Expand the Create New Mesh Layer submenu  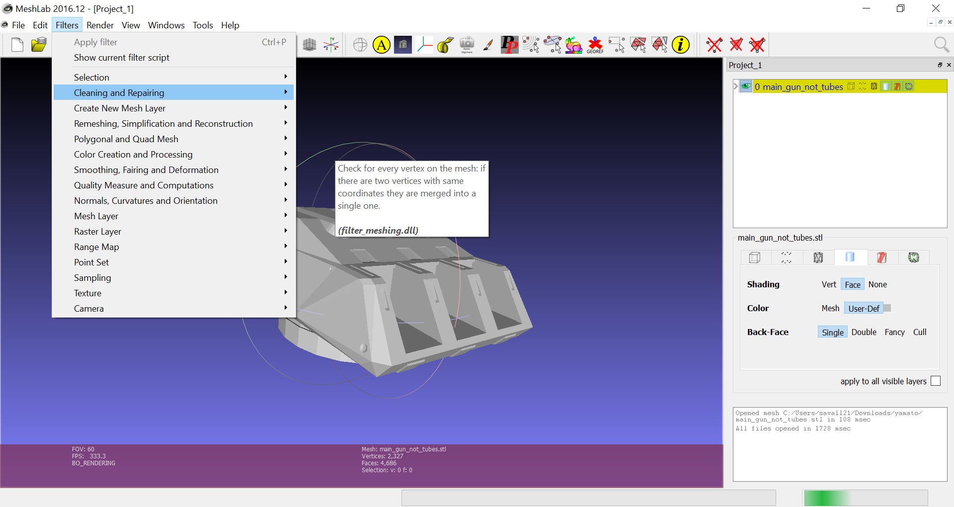pyautogui.click(x=173, y=108)
